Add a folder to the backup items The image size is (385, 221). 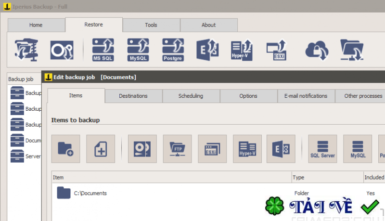pyautogui.click(x=65, y=149)
